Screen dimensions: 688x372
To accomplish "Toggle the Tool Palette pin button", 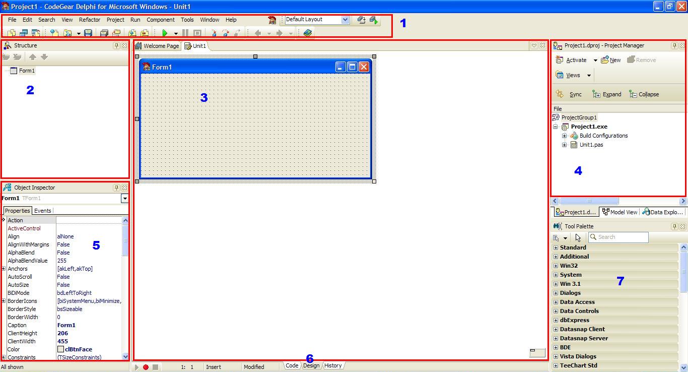I will pos(674,226).
